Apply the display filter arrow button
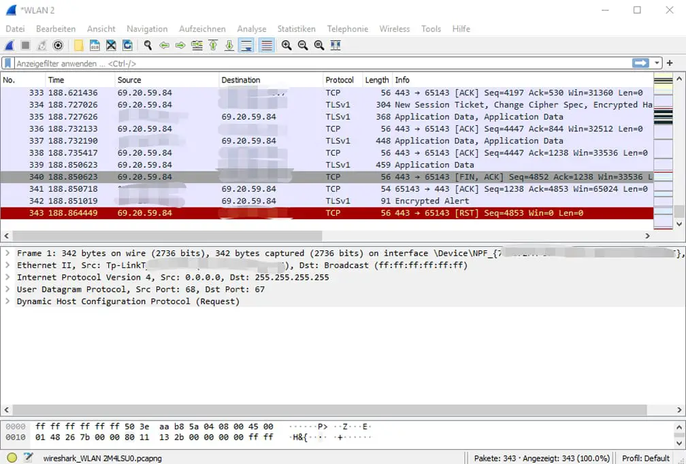The height and width of the screenshot is (464, 686). 640,63
